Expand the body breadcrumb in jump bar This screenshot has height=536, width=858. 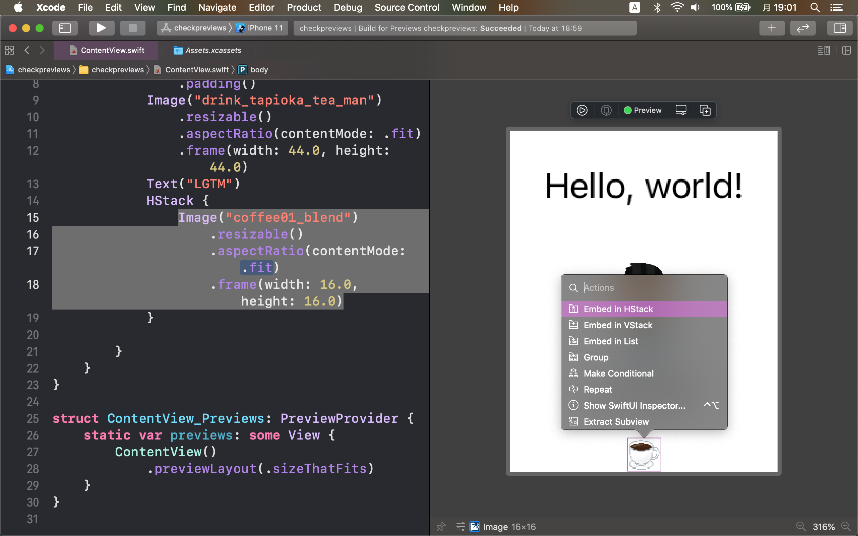coord(259,70)
